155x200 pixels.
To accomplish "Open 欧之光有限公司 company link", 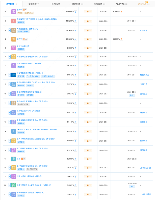I will click(x=23, y=46).
